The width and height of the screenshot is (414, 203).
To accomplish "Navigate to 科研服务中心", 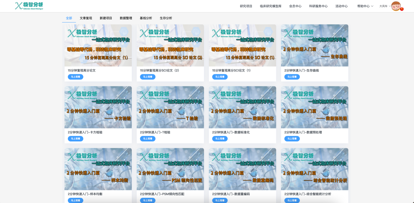I will click(x=318, y=6).
